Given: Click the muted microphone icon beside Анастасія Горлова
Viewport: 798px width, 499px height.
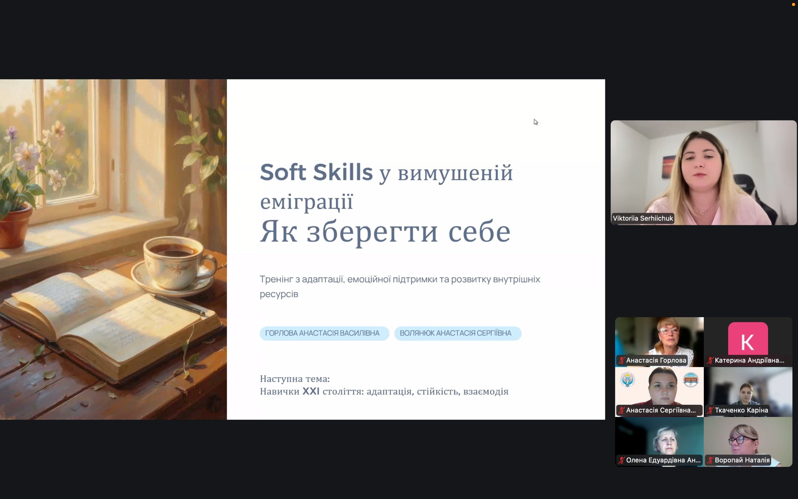Looking at the screenshot, I should [x=622, y=361].
